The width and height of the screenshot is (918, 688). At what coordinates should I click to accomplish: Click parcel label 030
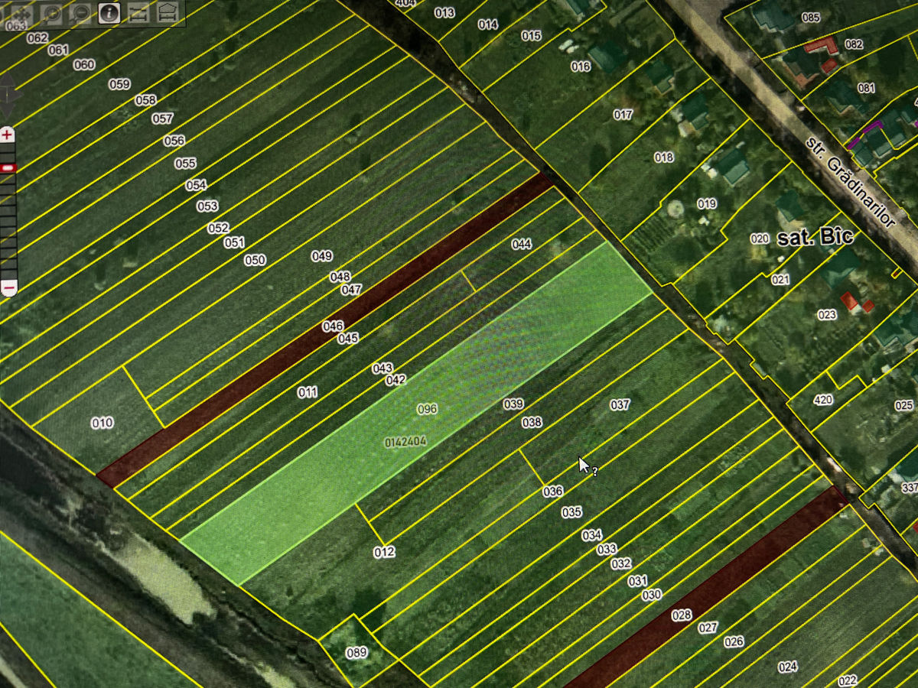(x=652, y=595)
